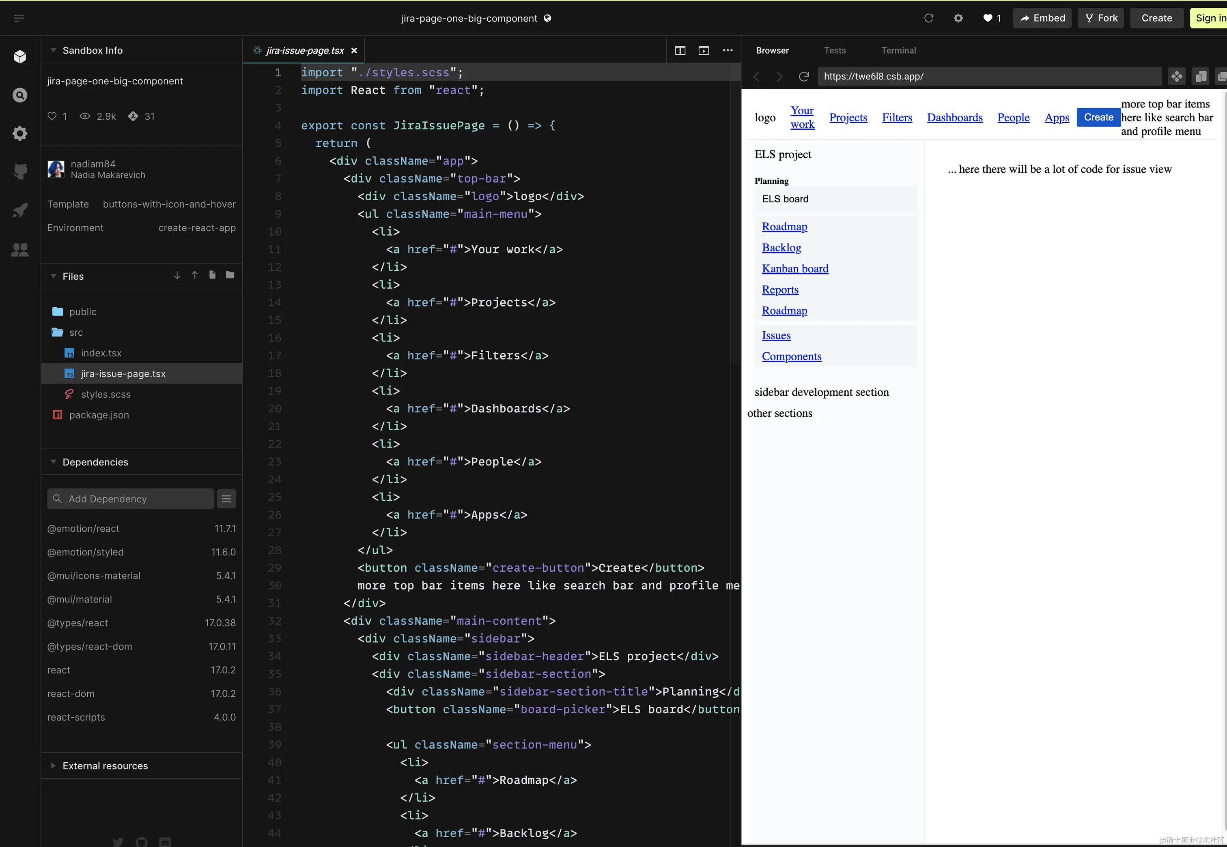Collapse the Sandbox Info section
The height and width of the screenshot is (847, 1227).
pyautogui.click(x=53, y=50)
